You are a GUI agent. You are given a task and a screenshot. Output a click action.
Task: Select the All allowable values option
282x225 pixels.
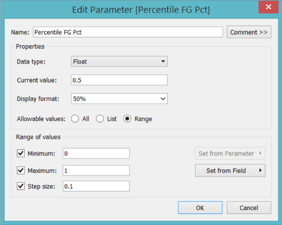(x=75, y=119)
